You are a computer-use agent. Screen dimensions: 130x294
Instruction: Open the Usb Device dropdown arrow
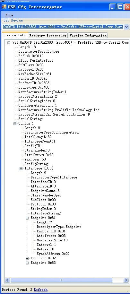click(126, 27)
